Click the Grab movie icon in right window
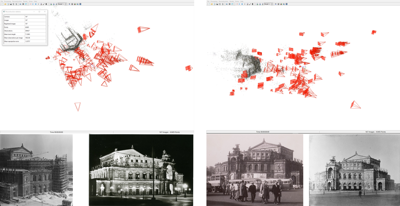This screenshot has width=400, height=206. [286, 4]
